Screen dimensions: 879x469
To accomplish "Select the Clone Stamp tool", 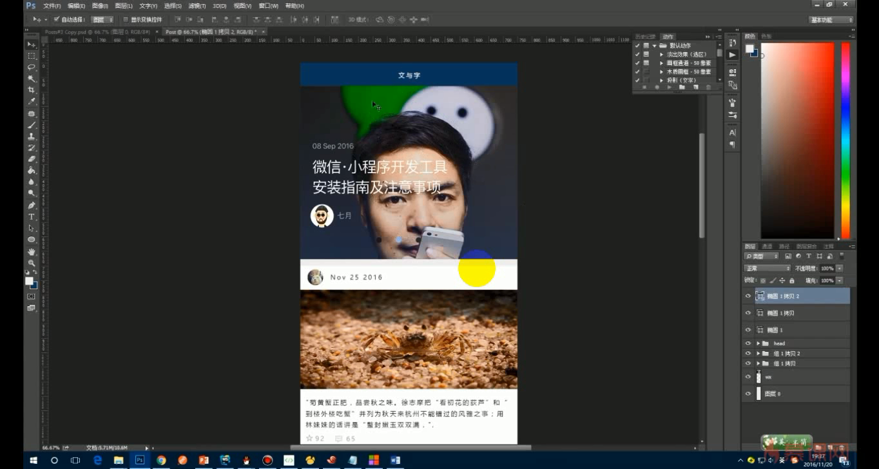I will coord(31,137).
